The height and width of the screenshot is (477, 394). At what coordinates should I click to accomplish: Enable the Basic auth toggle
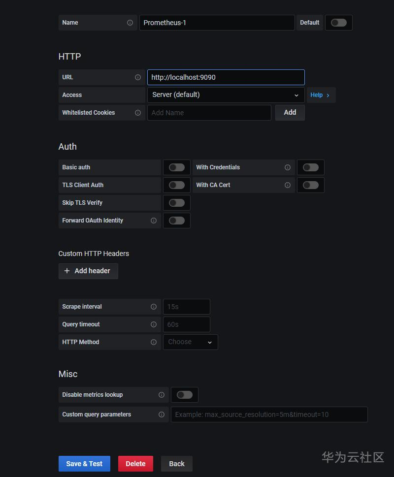(x=177, y=167)
